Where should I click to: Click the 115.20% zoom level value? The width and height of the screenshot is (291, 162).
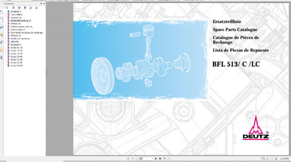284,159
